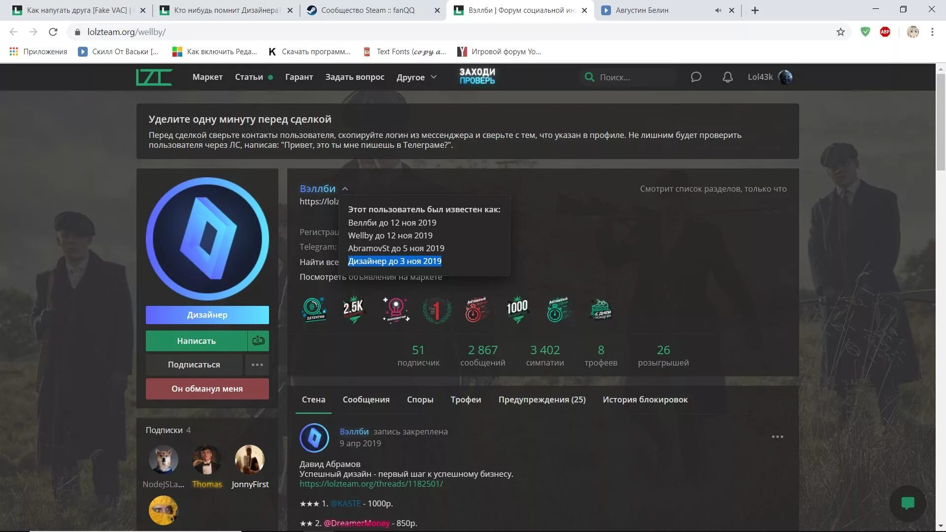Image resolution: width=946 pixels, height=532 pixels.
Task: Mute the Августин Белин tab audio icon
Action: pos(718,10)
